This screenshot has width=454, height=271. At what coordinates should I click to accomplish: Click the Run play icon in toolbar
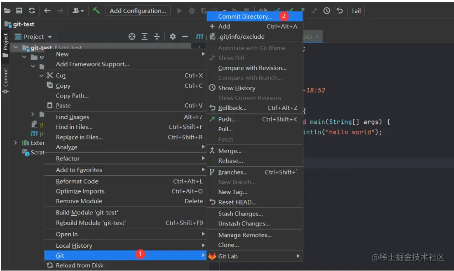(x=179, y=10)
